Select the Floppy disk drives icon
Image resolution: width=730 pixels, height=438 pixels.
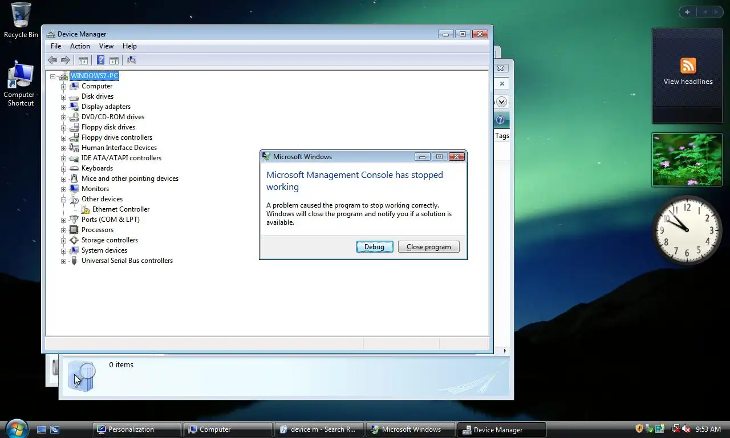click(74, 127)
